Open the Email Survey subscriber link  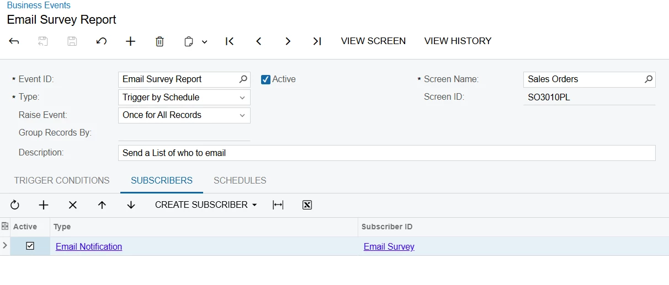389,247
